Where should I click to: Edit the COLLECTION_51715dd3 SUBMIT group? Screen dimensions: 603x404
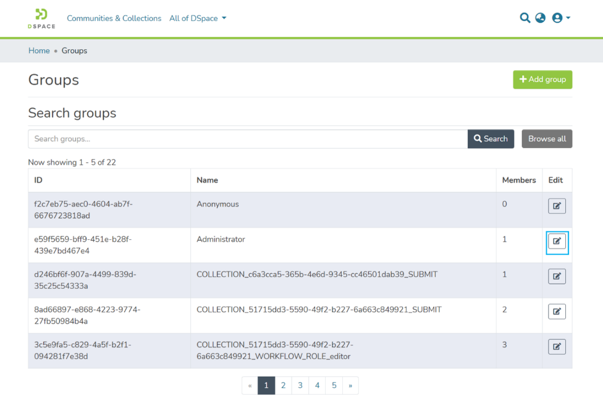[x=557, y=311]
